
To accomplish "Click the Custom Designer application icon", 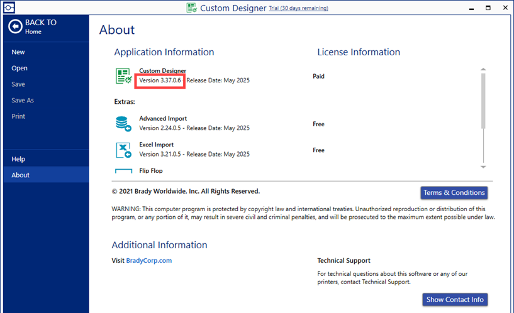I will (x=123, y=76).
